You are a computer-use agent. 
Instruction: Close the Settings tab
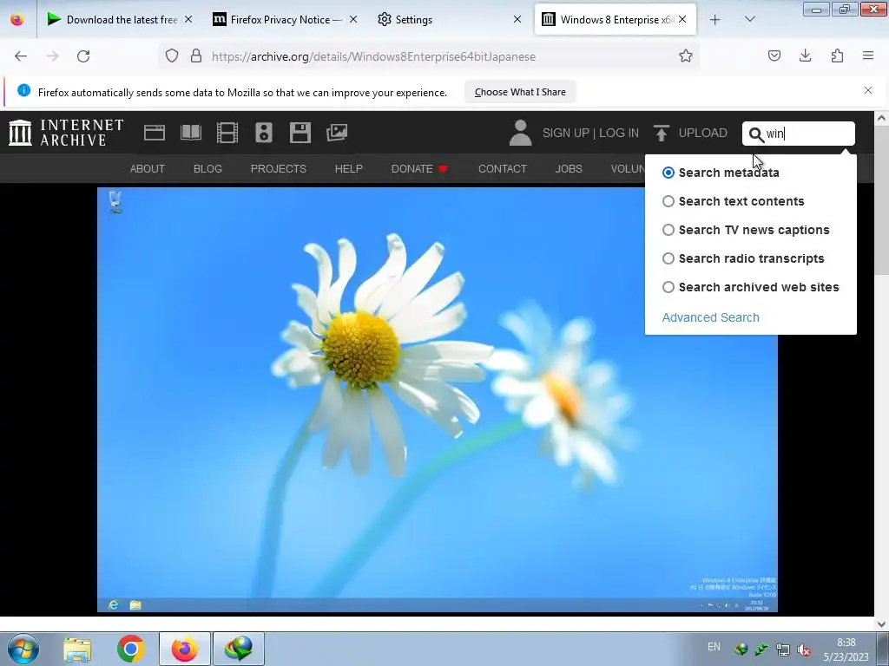point(517,20)
